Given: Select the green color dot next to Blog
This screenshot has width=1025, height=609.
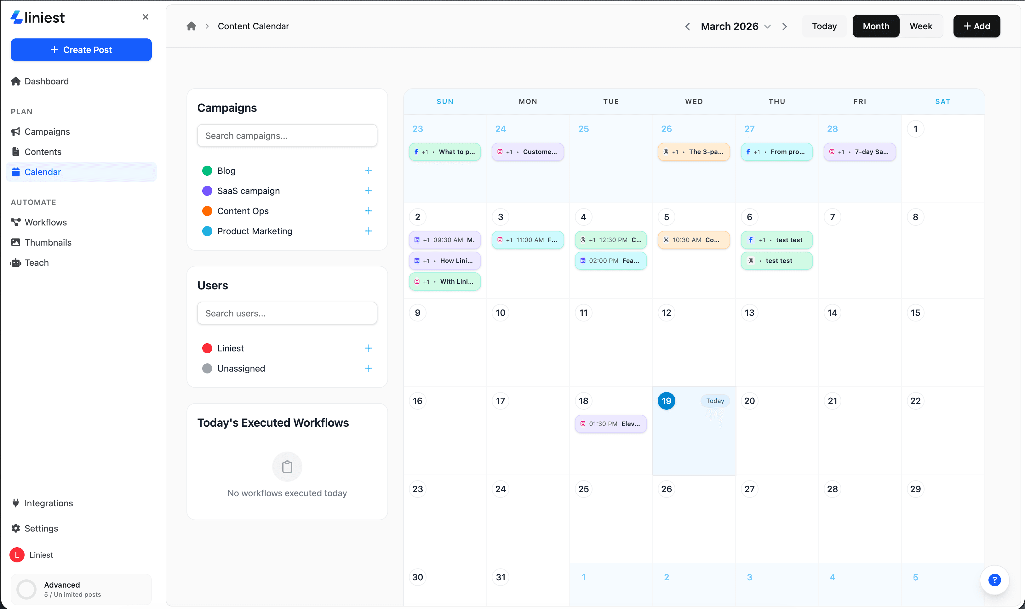Looking at the screenshot, I should coord(207,170).
